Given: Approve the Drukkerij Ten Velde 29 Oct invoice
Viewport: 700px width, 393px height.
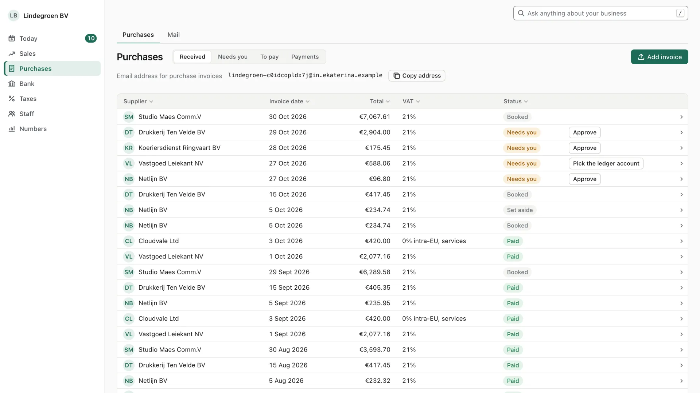Looking at the screenshot, I should click(585, 132).
